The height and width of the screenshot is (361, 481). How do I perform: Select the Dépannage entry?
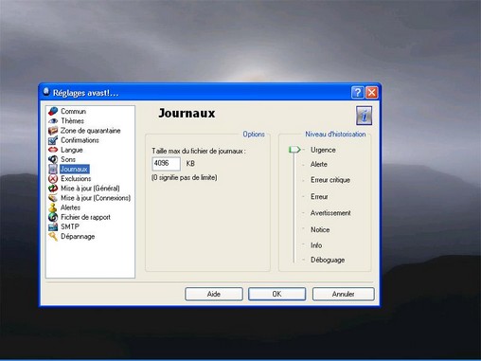point(78,237)
